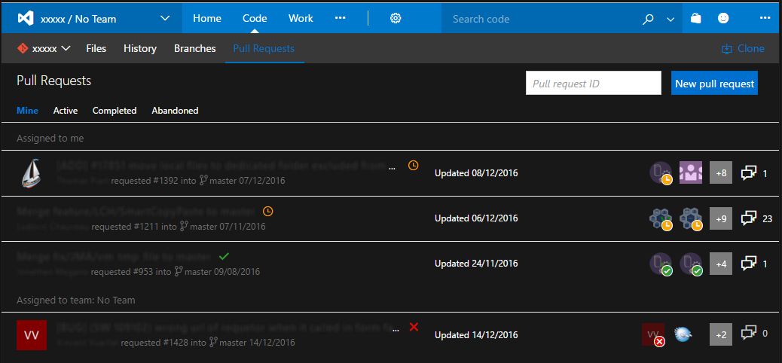Click first reviewer avatar on PR #1211

click(661, 219)
